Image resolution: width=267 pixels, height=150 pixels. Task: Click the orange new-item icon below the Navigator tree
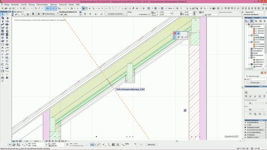262,72
